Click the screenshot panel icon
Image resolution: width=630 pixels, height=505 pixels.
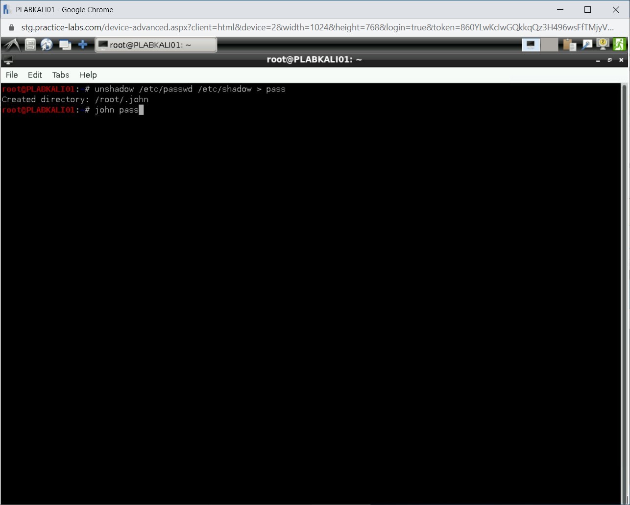(586, 45)
